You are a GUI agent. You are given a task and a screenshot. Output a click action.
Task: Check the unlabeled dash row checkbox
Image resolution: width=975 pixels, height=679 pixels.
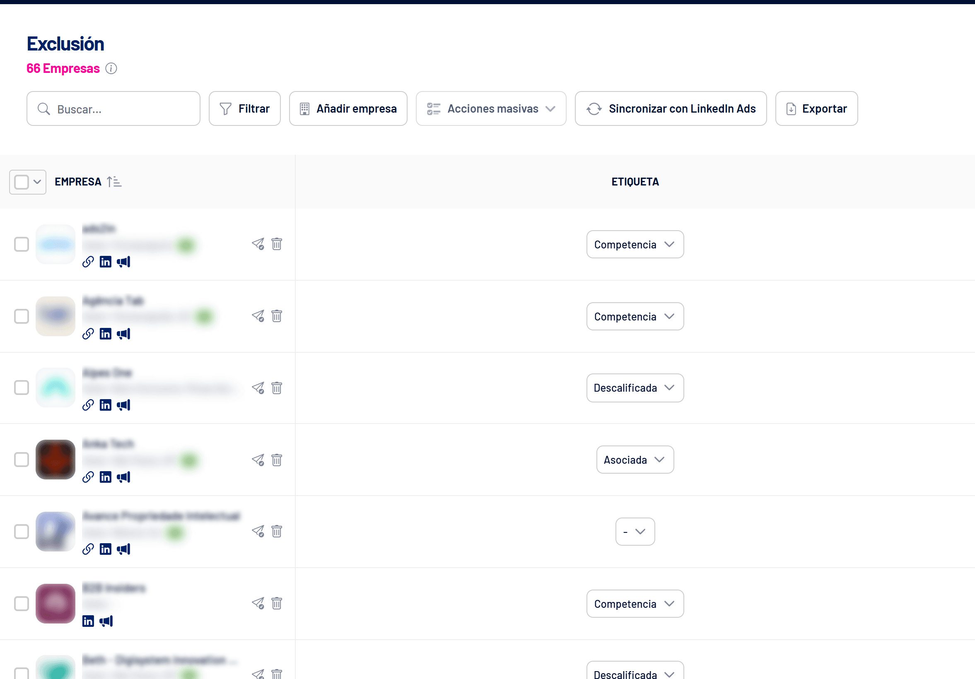pos(21,532)
